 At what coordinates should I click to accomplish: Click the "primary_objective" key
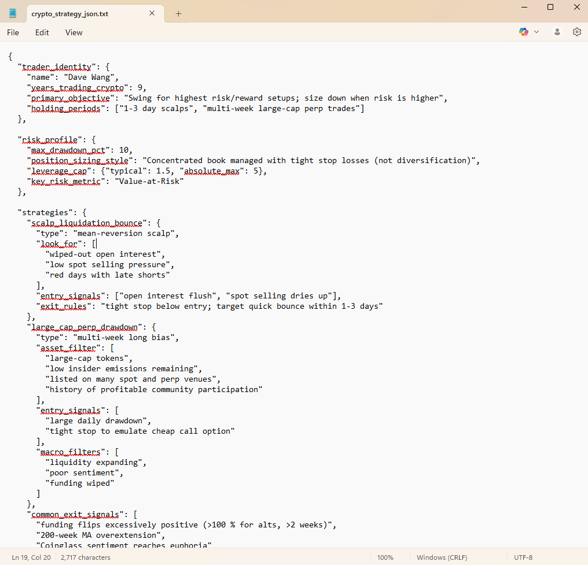[x=71, y=98]
